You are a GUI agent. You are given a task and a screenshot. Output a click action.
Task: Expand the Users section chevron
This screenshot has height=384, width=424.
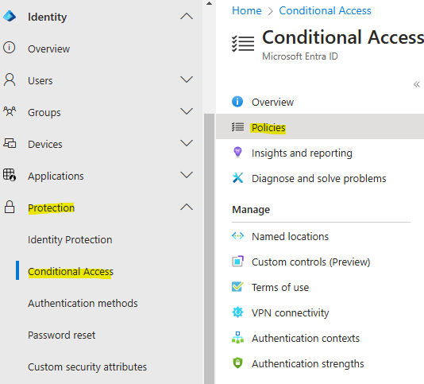(187, 80)
